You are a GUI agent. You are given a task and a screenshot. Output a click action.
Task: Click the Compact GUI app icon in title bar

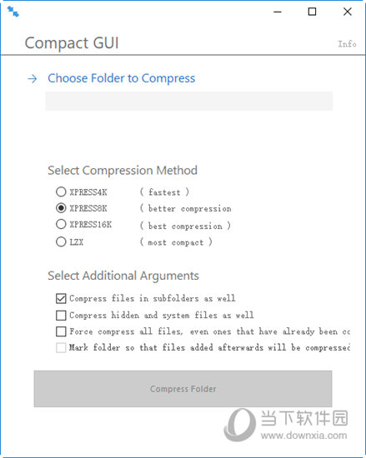[x=13, y=12]
